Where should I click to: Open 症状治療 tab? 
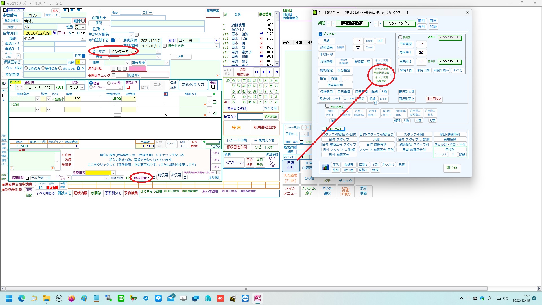click(80, 193)
